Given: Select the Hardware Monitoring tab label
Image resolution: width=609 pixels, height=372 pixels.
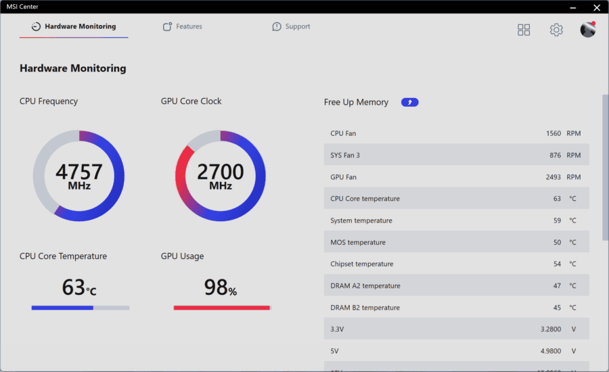Looking at the screenshot, I should click(x=81, y=26).
